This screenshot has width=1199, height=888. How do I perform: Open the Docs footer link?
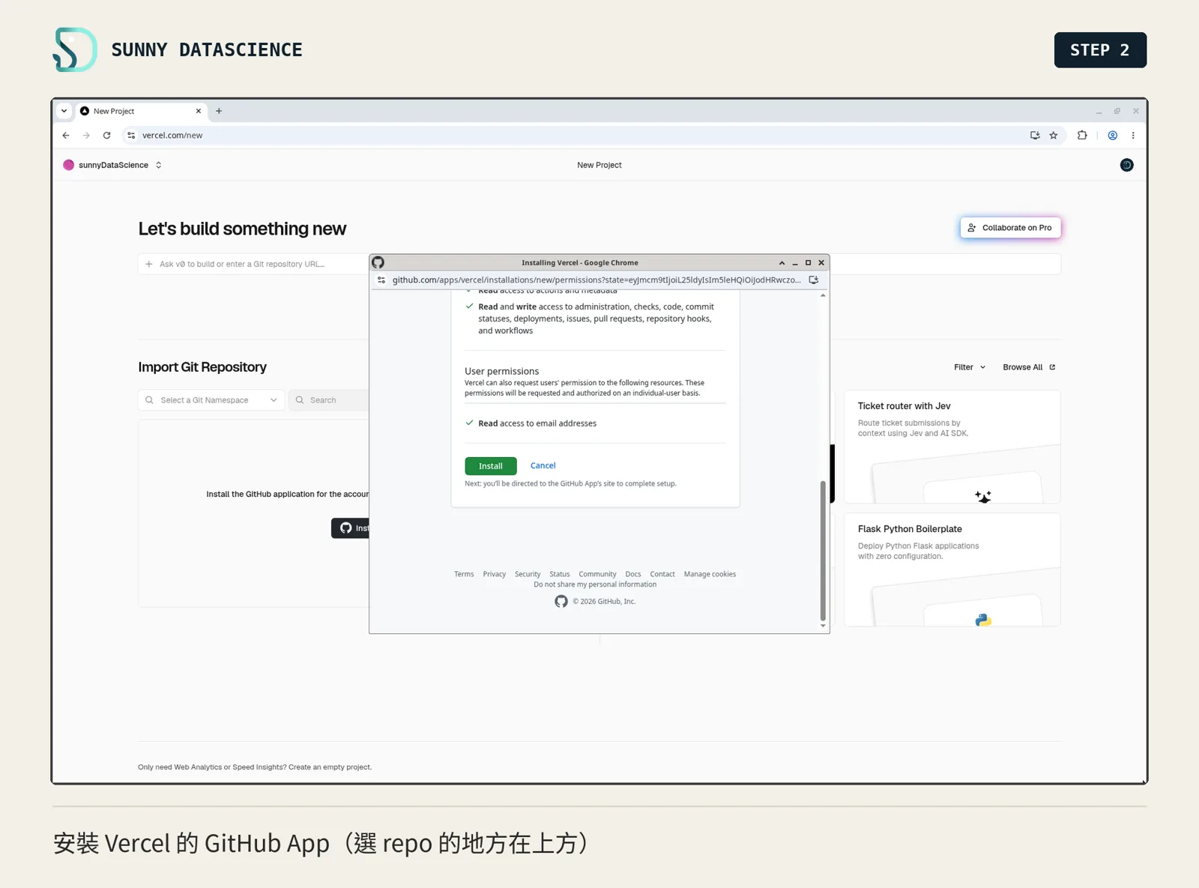tap(633, 574)
